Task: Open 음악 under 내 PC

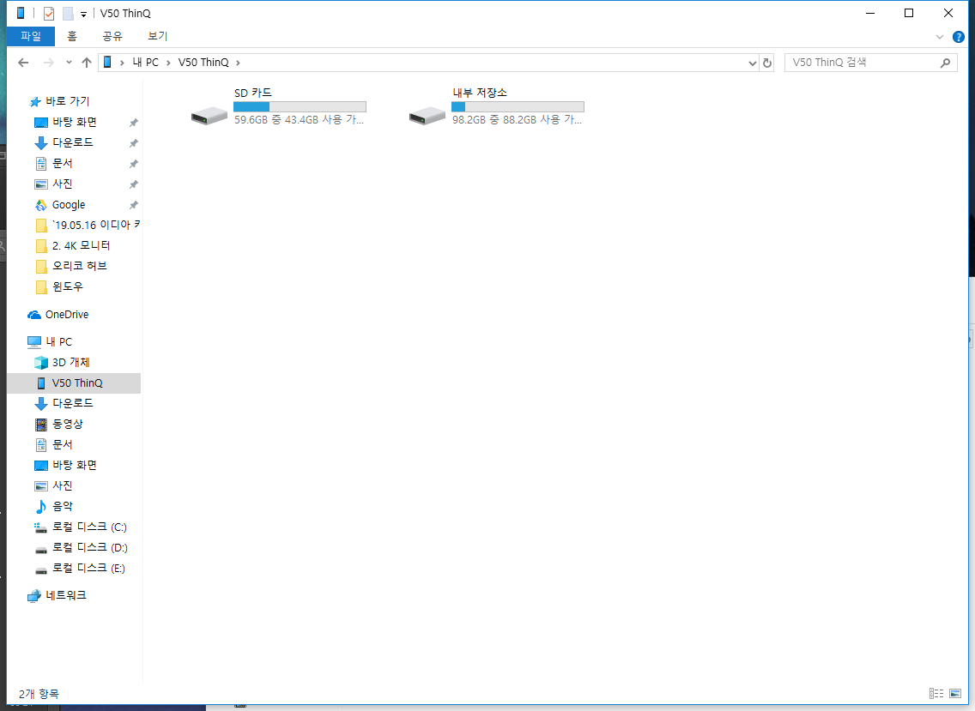Action: point(62,506)
